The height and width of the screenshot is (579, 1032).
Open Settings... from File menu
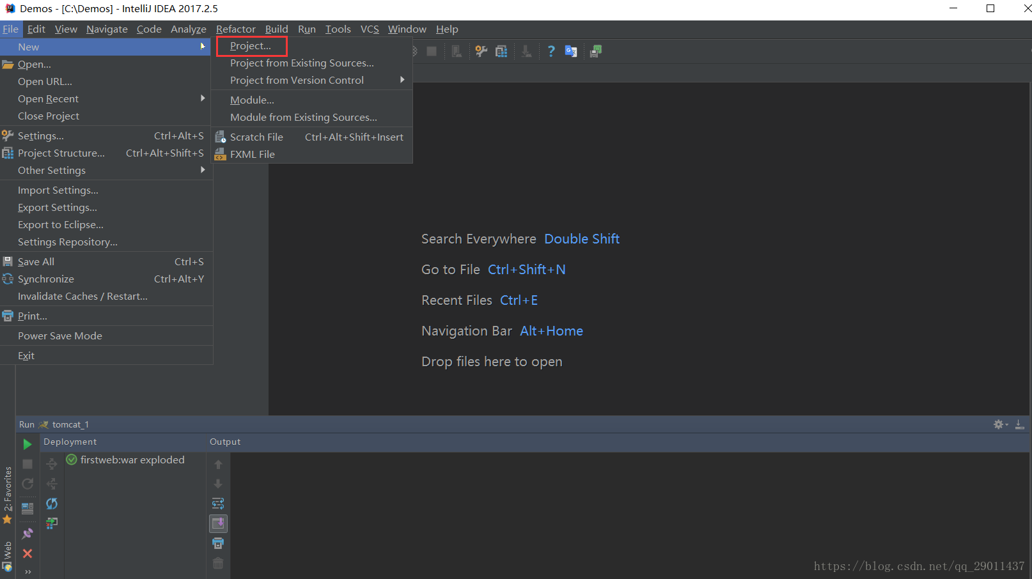(106, 135)
